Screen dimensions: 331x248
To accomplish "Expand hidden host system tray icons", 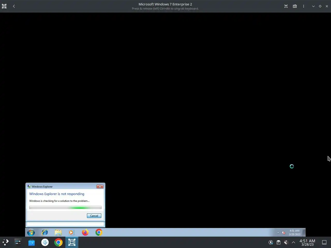I will [294, 242].
